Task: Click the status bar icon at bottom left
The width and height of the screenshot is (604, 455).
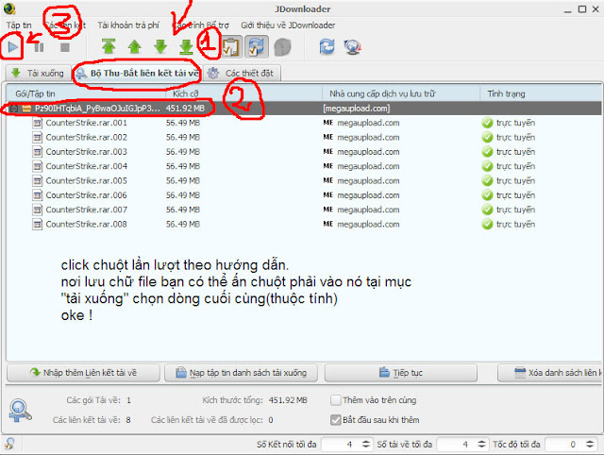Action: click(9, 445)
